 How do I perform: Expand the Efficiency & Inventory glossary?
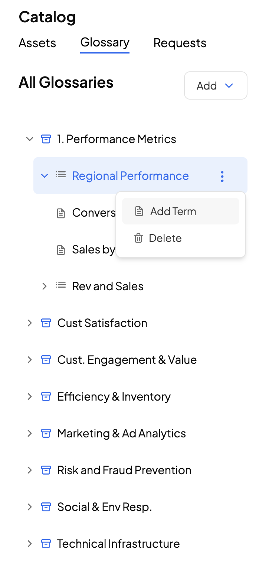pyautogui.click(x=30, y=397)
